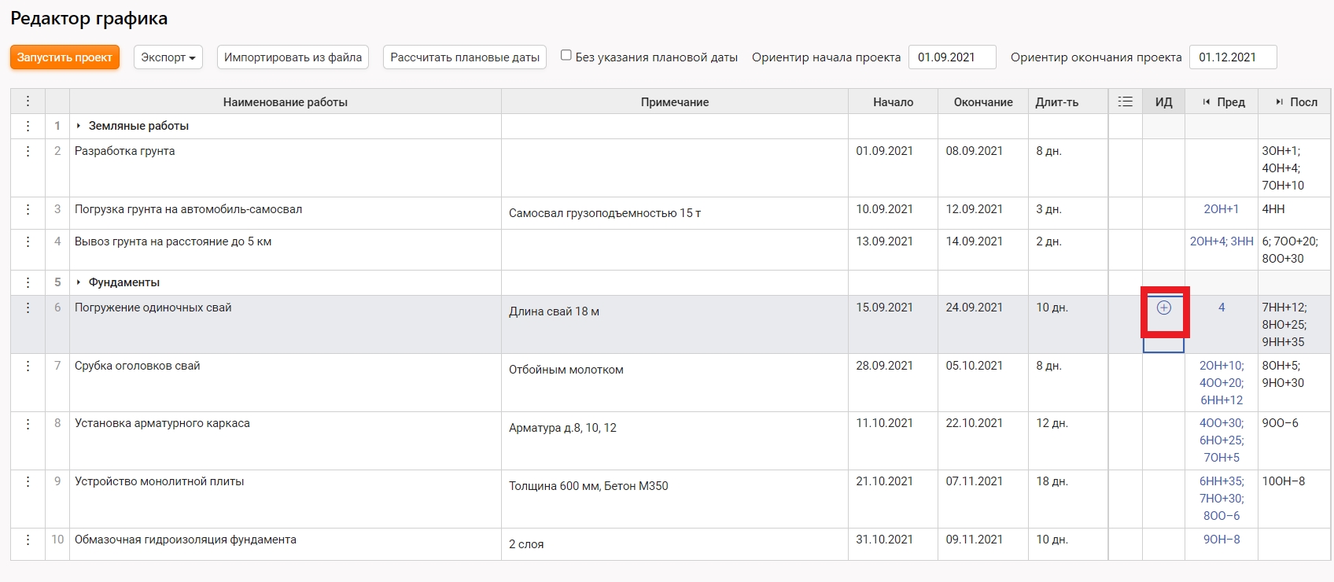Open three-dot menu for Вывоз грунта row
The width and height of the screenshot is (1334, 582).
click(28, 241)
